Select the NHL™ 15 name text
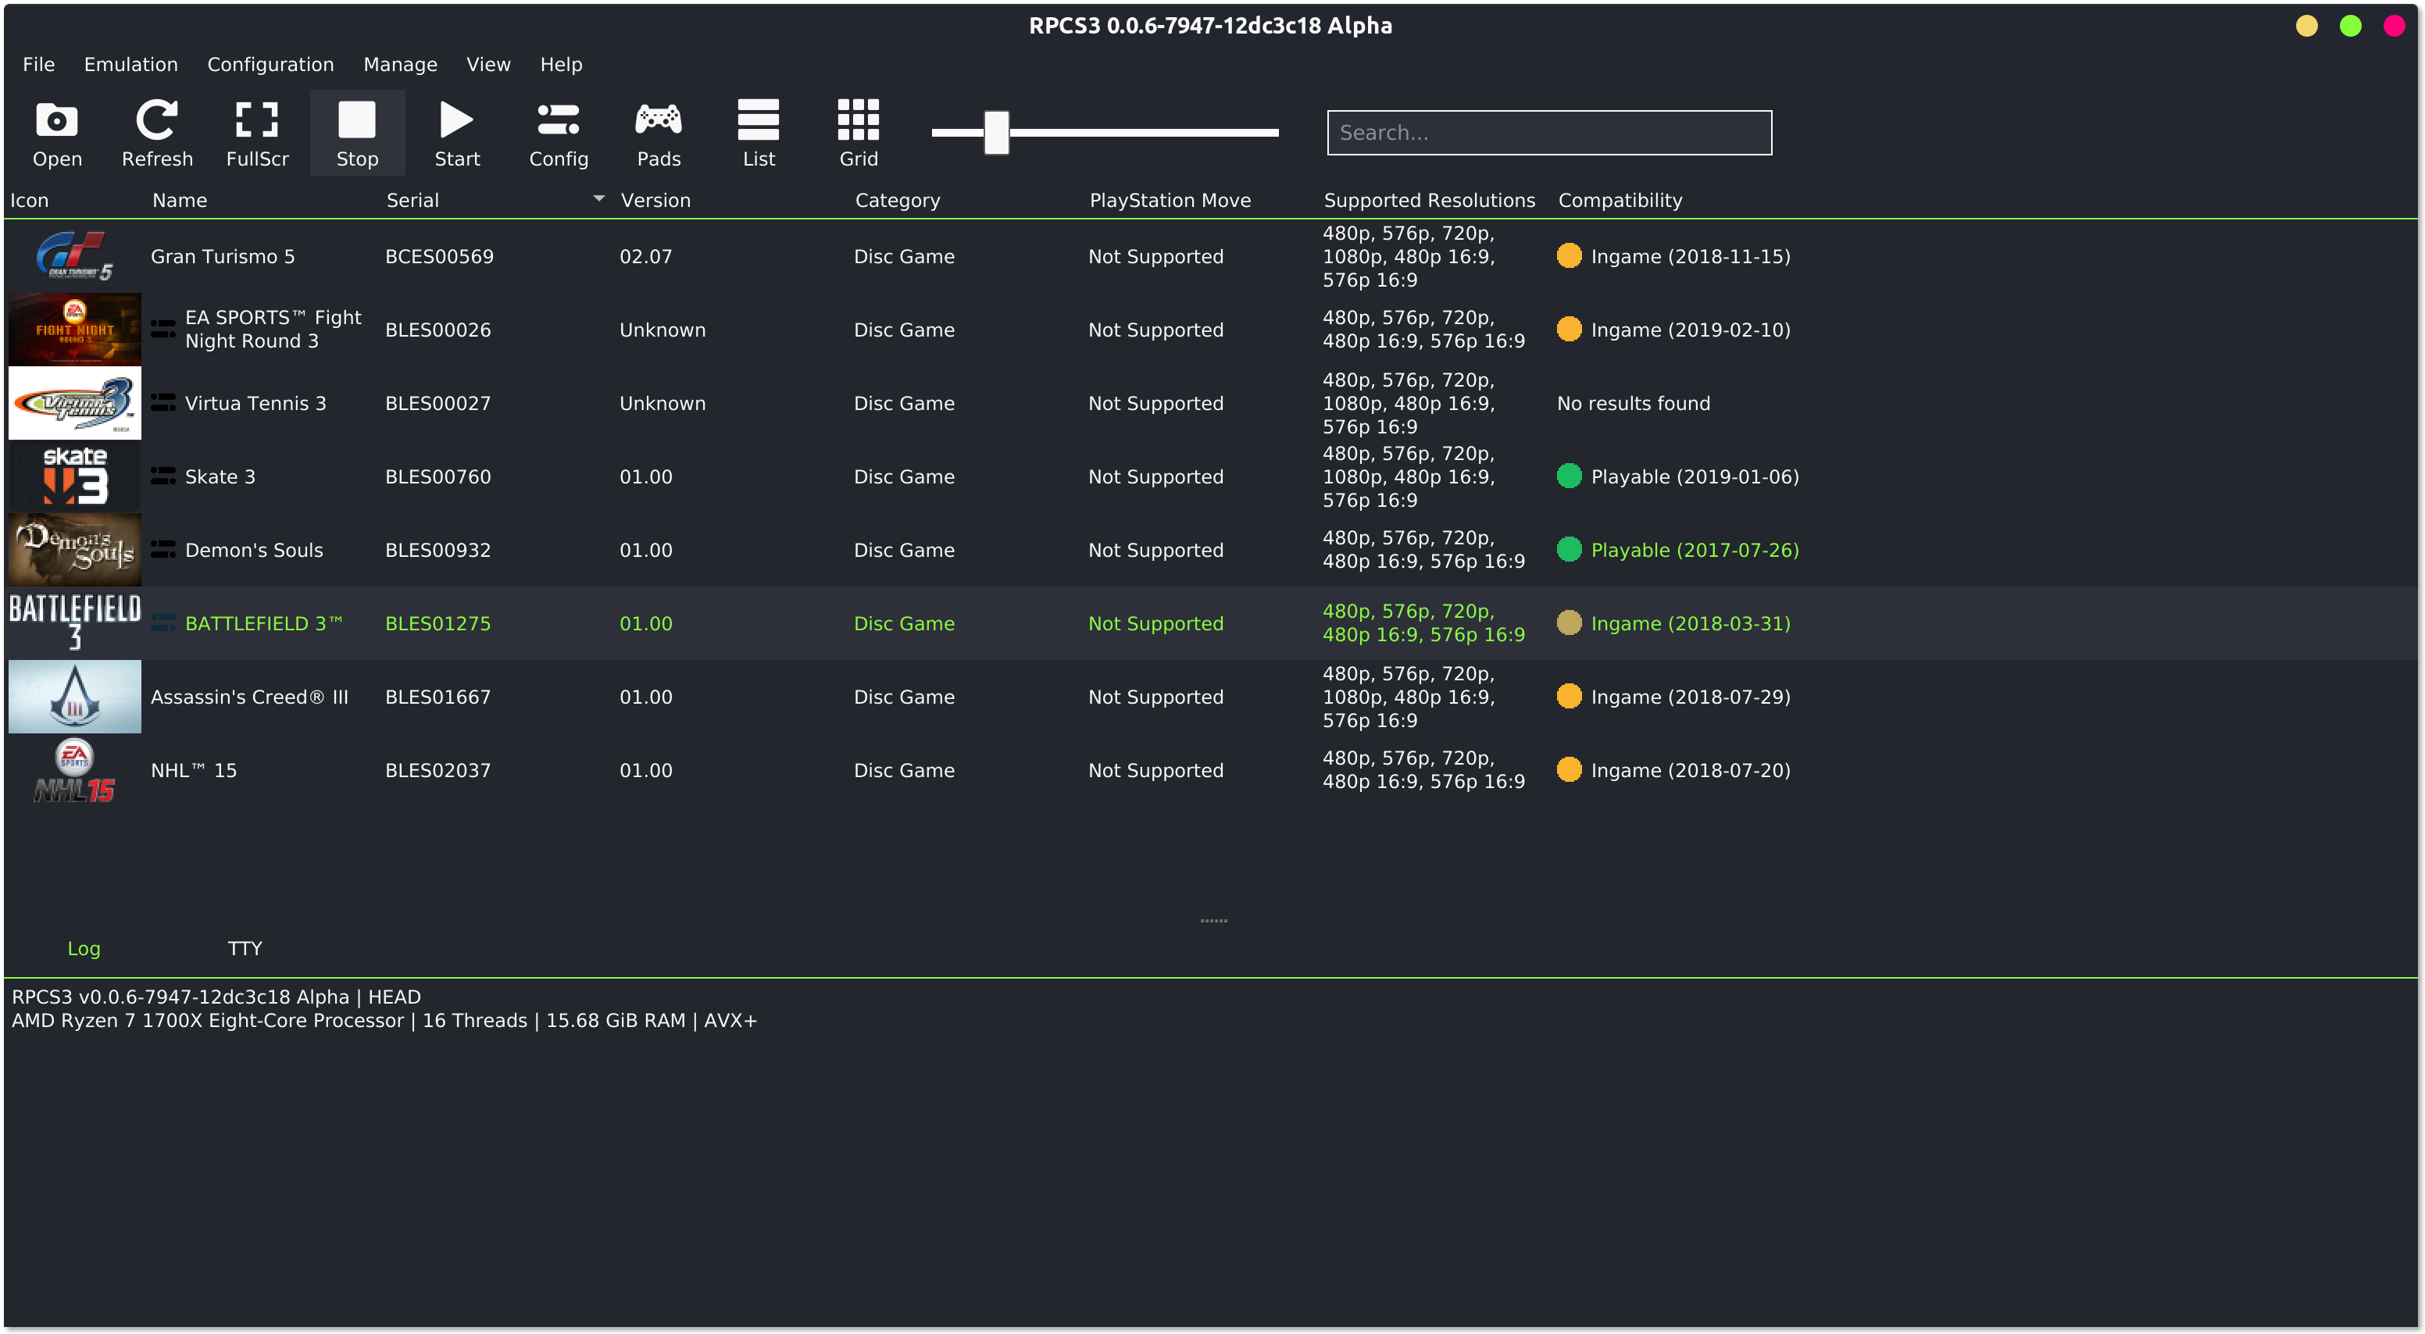The height and width of the screenshot is (1334, 2425). click(x=194, y=770)
